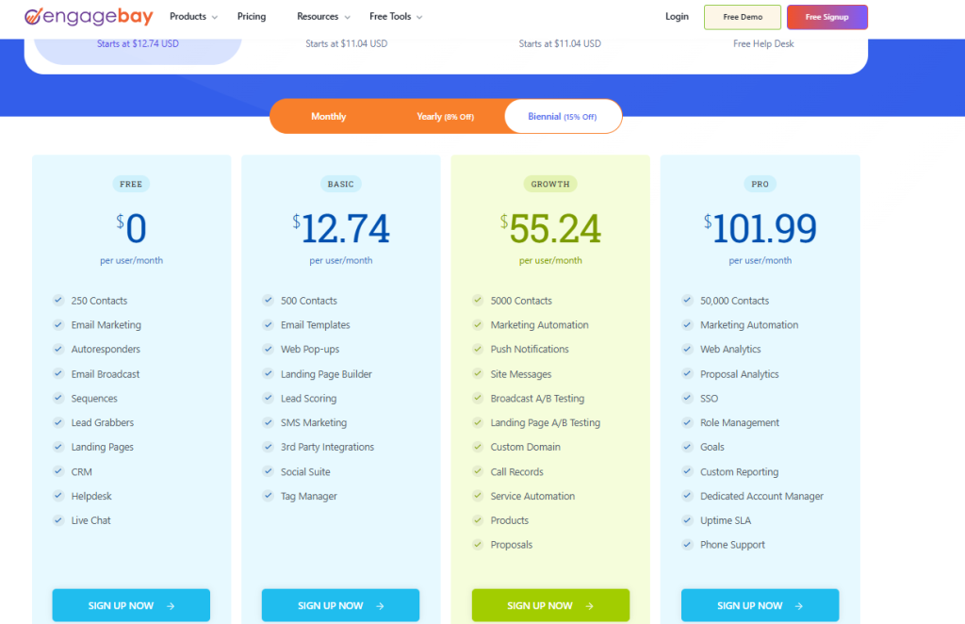Switch billing to Monthly
This screenshot has width=965, height=624.
pyautogui.click(x=329, y=116)
